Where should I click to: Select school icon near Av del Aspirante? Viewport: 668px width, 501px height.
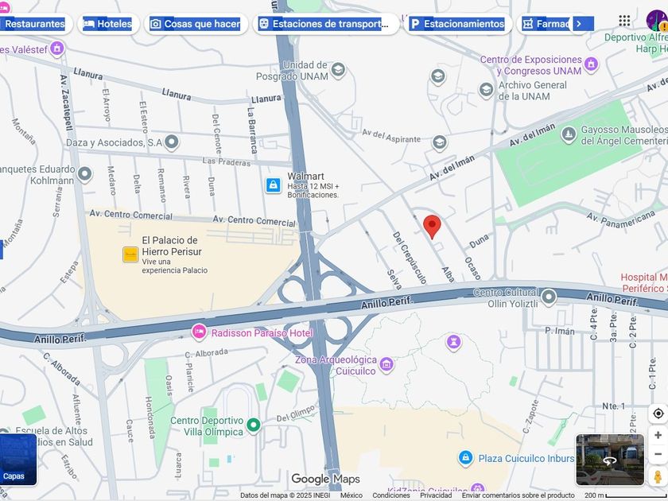click(439, 142)
